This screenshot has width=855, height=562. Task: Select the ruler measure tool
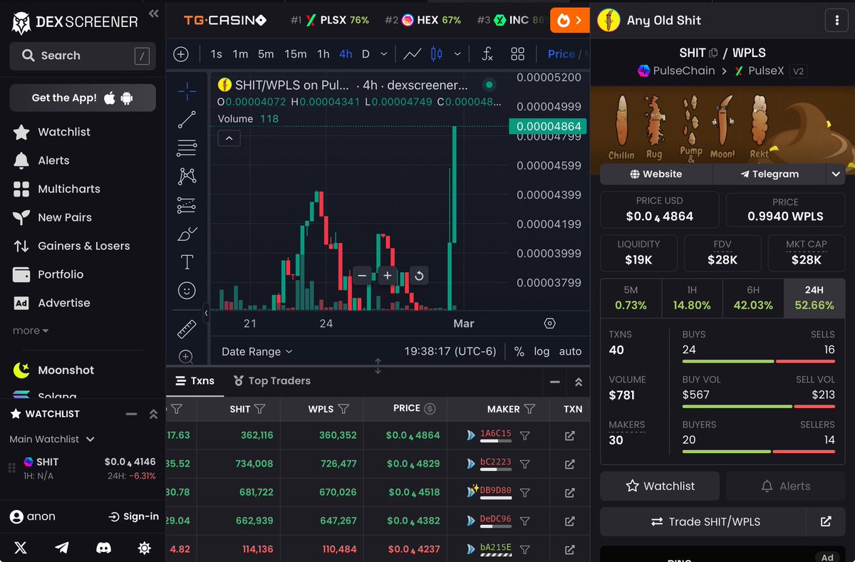pyautogui.click(x=187, y=328)
